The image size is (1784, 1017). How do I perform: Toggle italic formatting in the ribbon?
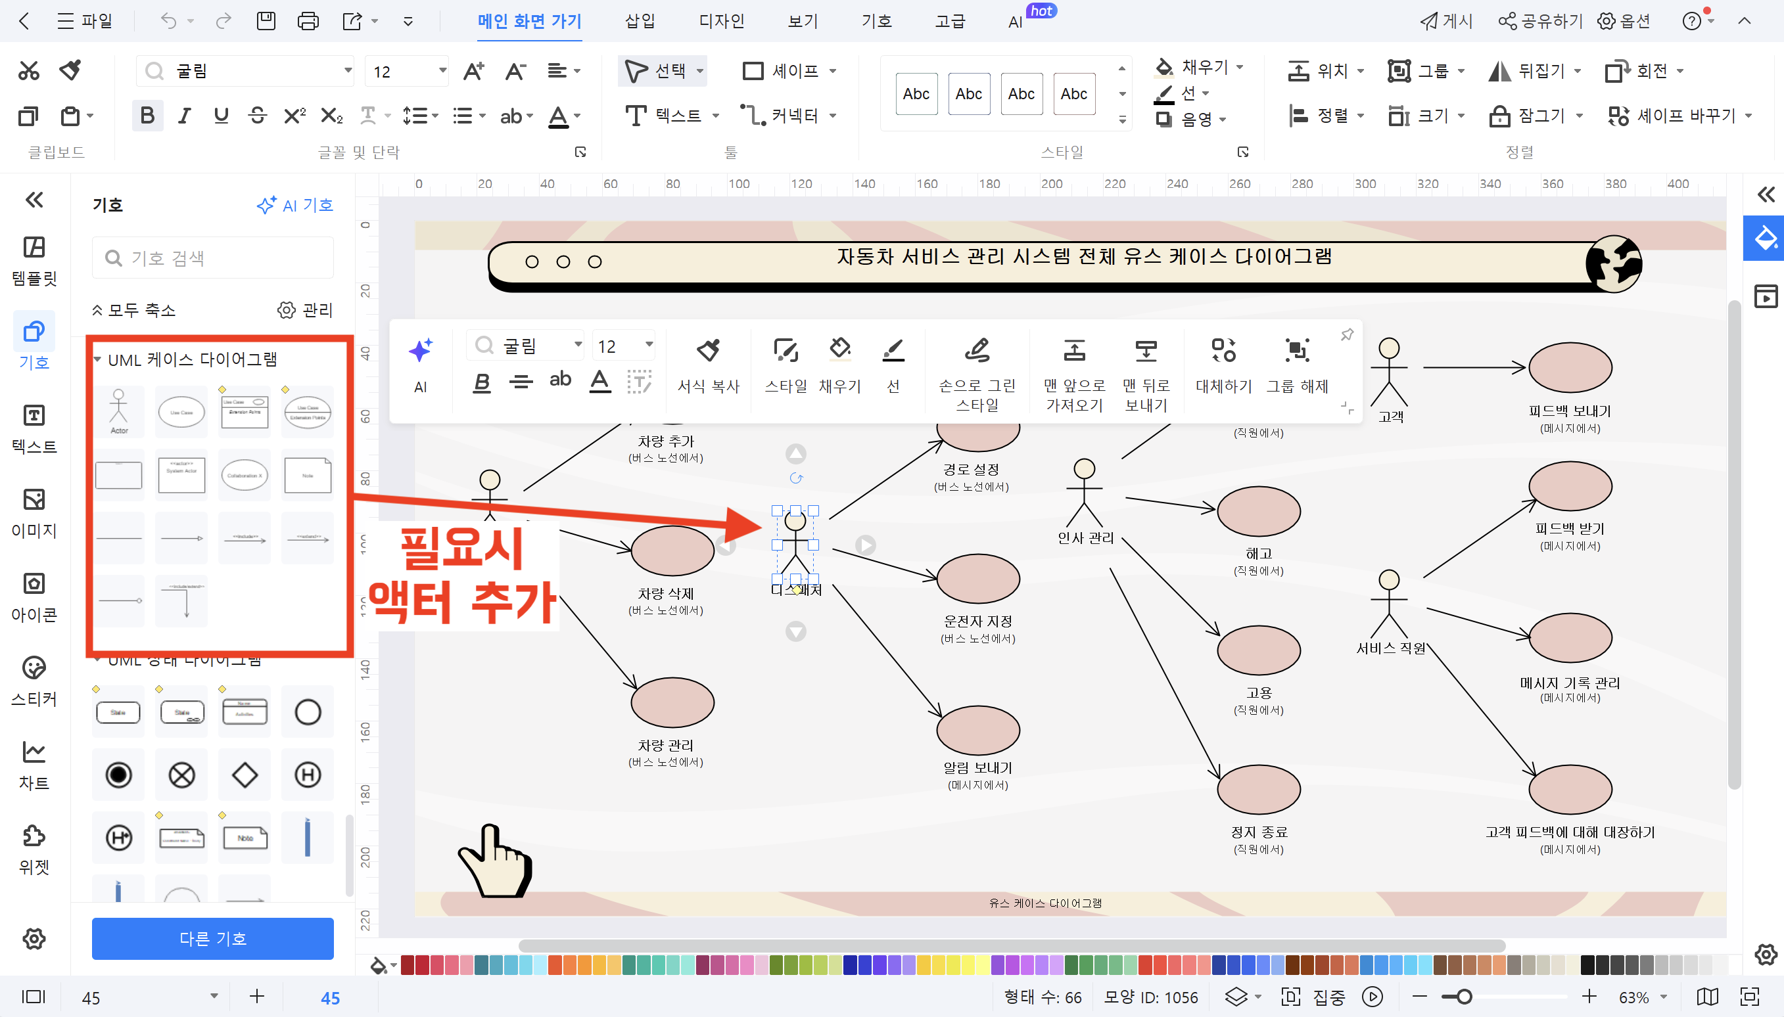(x=184, y=115)
